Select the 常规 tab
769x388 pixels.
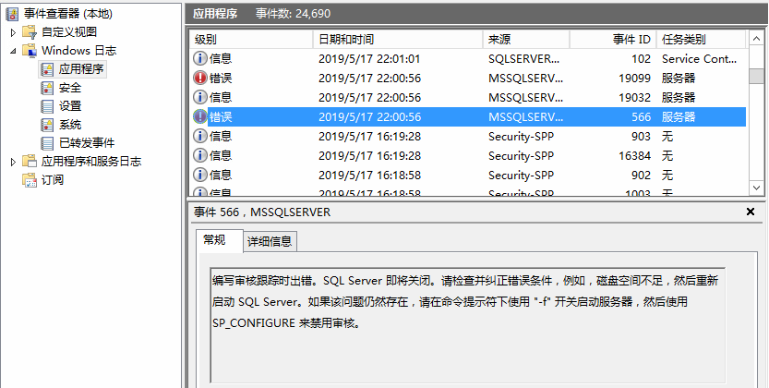pos(214,240)
